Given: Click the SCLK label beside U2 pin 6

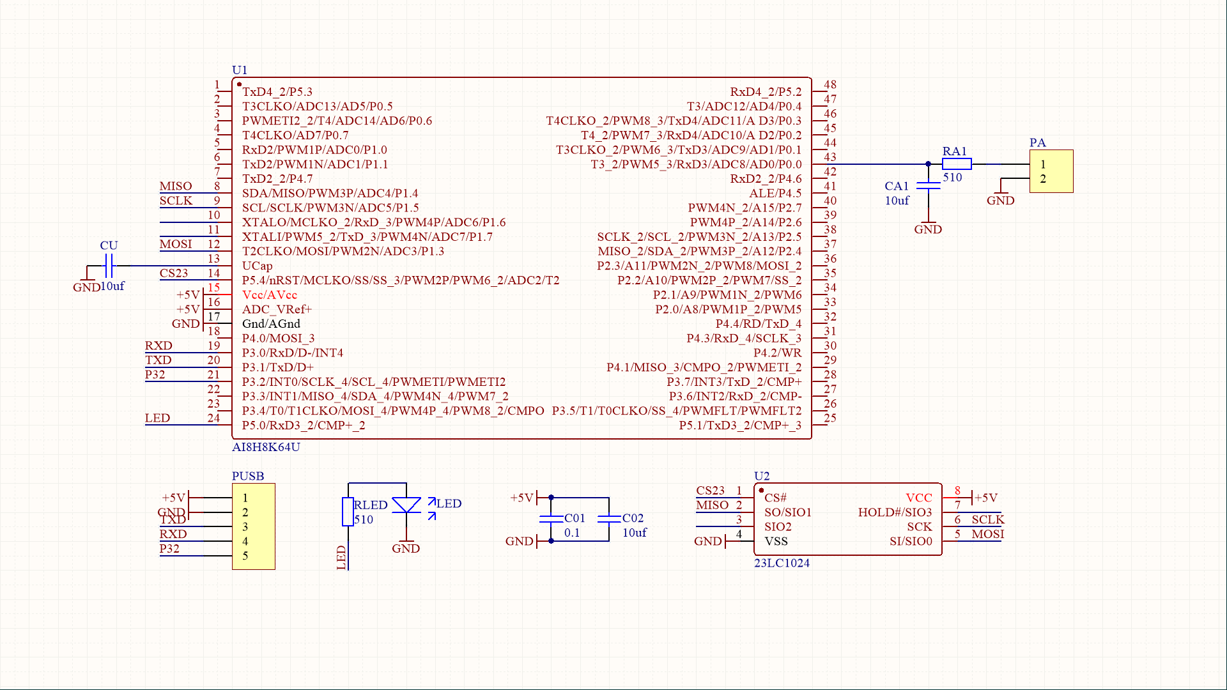Looking at the screenshot, I should (x=987, y=519).
